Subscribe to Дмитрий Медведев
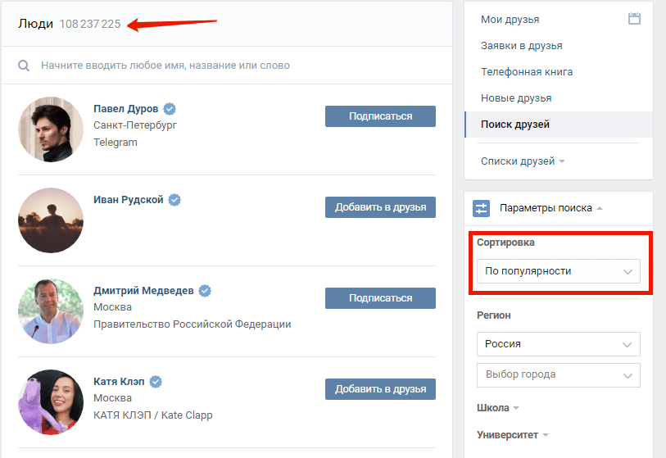The height and width of the screenshot is (458, 666). click(380, 298)
